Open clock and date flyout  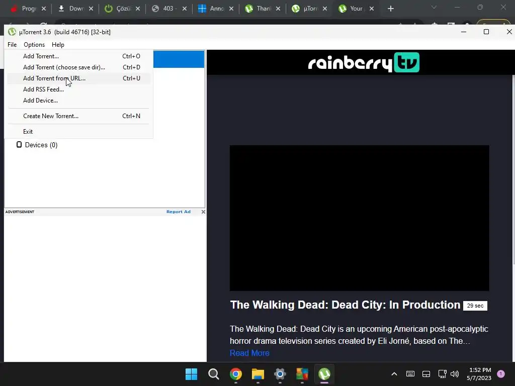(479, 374)
